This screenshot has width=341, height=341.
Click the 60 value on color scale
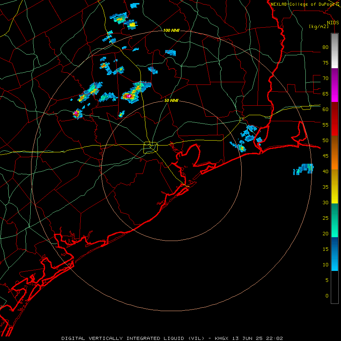click(325, 109)
